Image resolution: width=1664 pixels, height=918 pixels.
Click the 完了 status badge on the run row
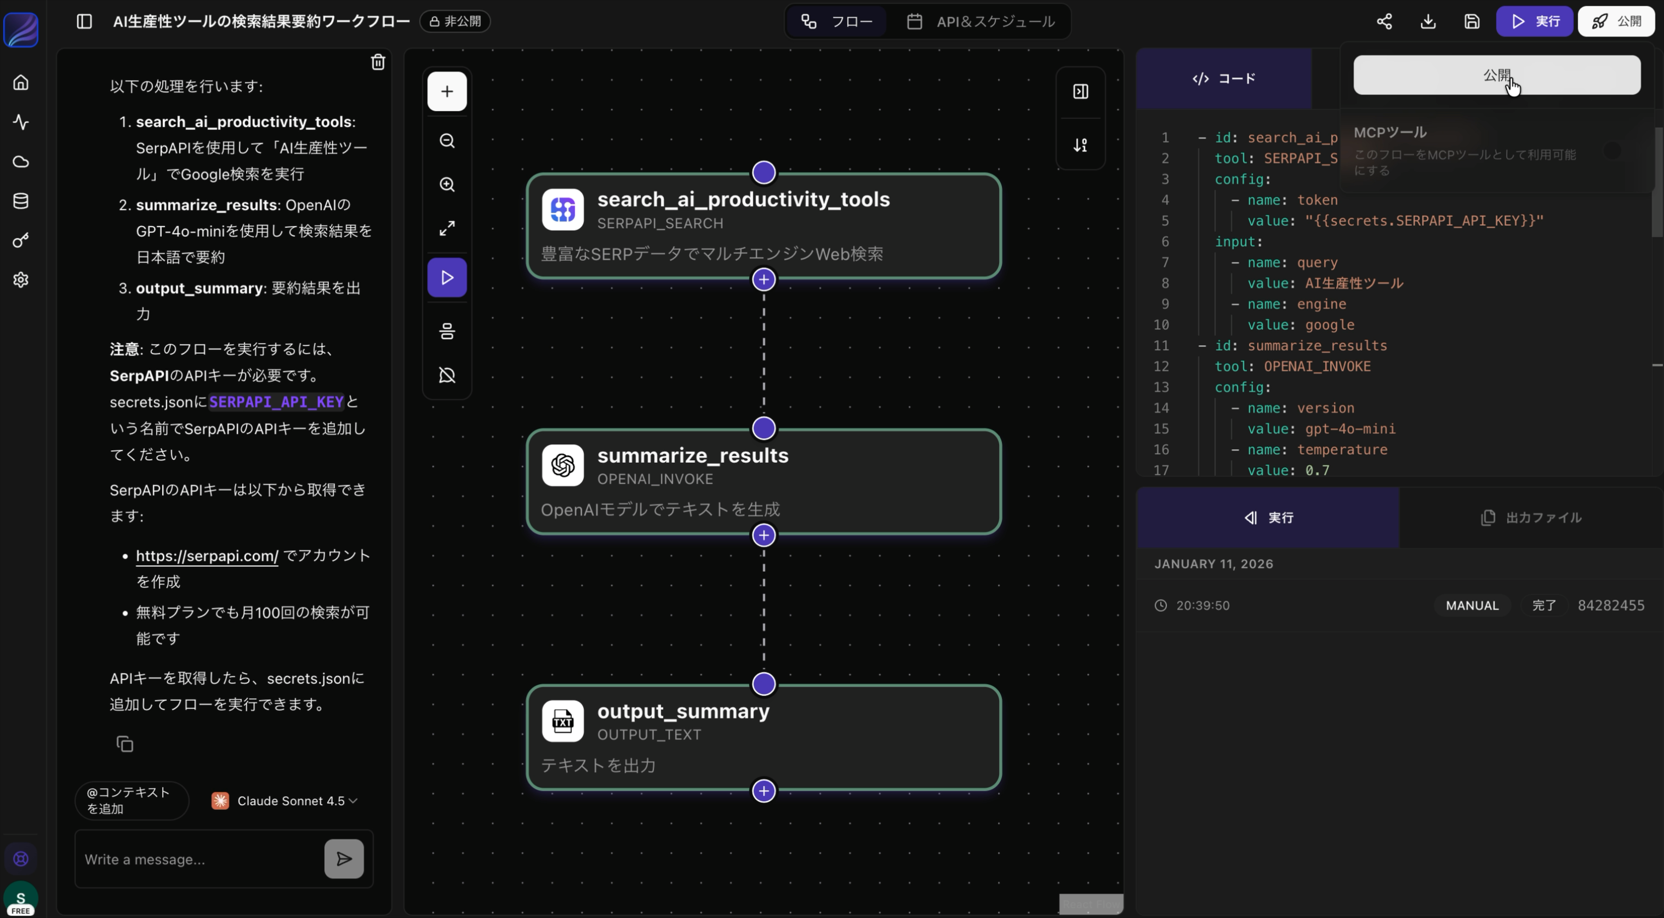[1544, 606]
